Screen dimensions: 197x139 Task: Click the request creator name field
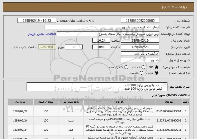coord(108,34)
